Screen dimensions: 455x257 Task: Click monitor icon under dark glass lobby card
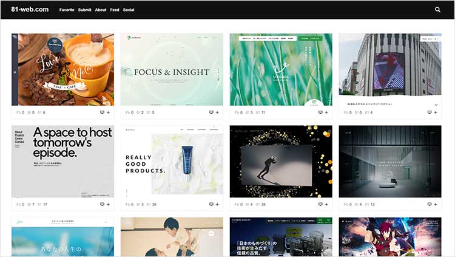pyautogui.click(x=430, y=204)
